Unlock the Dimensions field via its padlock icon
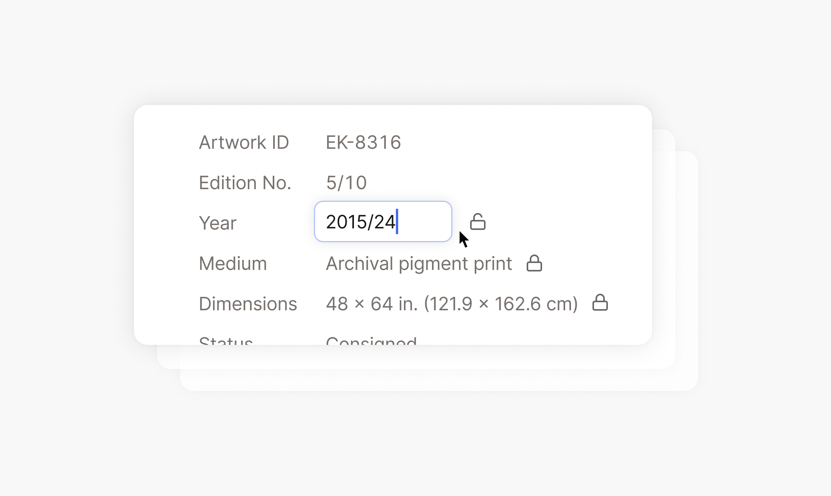 (x=600, y=303)
